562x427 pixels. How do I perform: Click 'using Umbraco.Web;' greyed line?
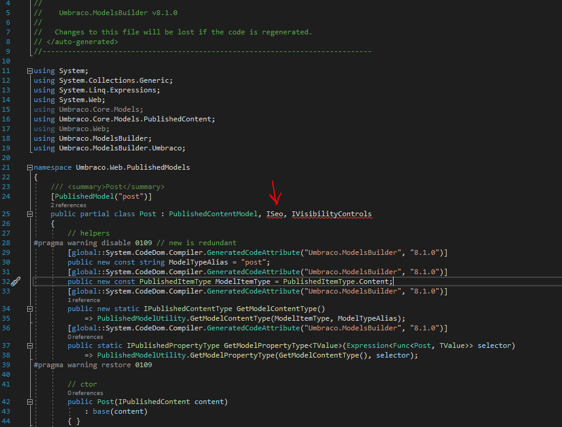point(72,129)
